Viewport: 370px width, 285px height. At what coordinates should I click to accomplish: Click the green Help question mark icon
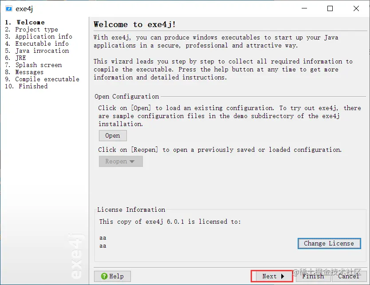pos(104,276)
